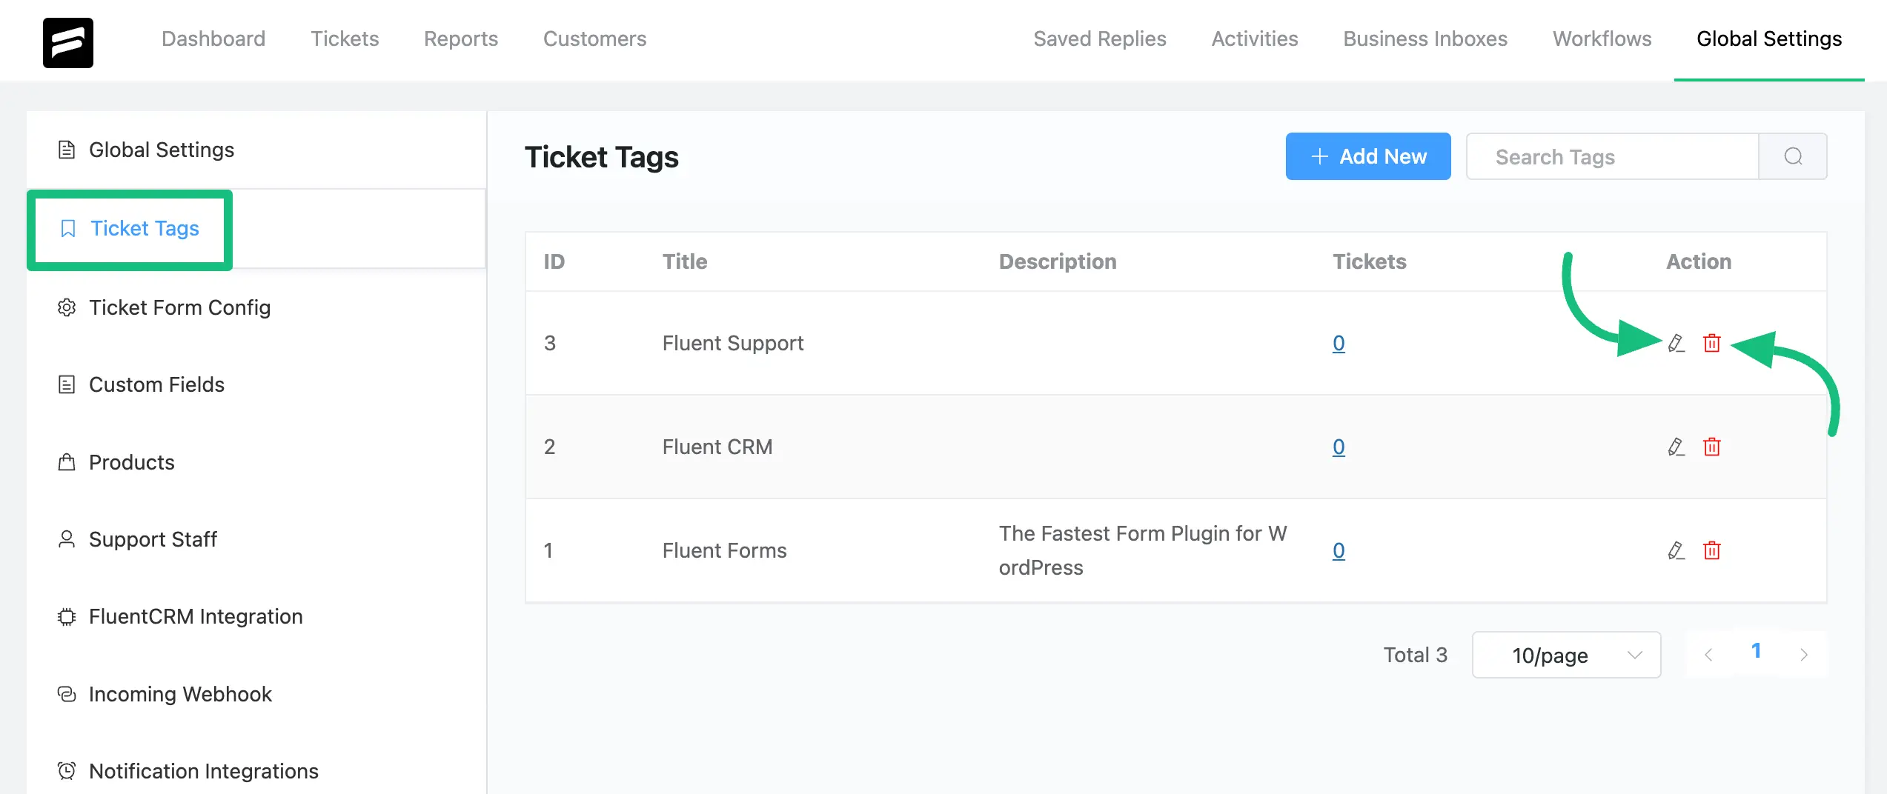Click the Global Settings document icon in sidebar
Viewport: 1887px width, 794px height.
[x=67, y=150]
